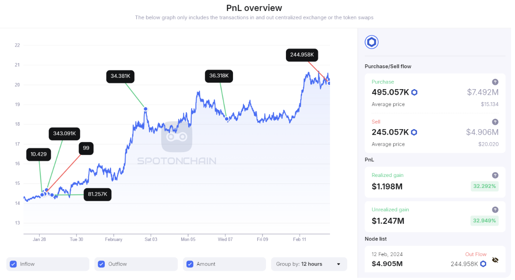Open the Group by 12 hours dropdown
This screenshot has height=280, width=515.
pyautogui.click(x=309, y=264)
